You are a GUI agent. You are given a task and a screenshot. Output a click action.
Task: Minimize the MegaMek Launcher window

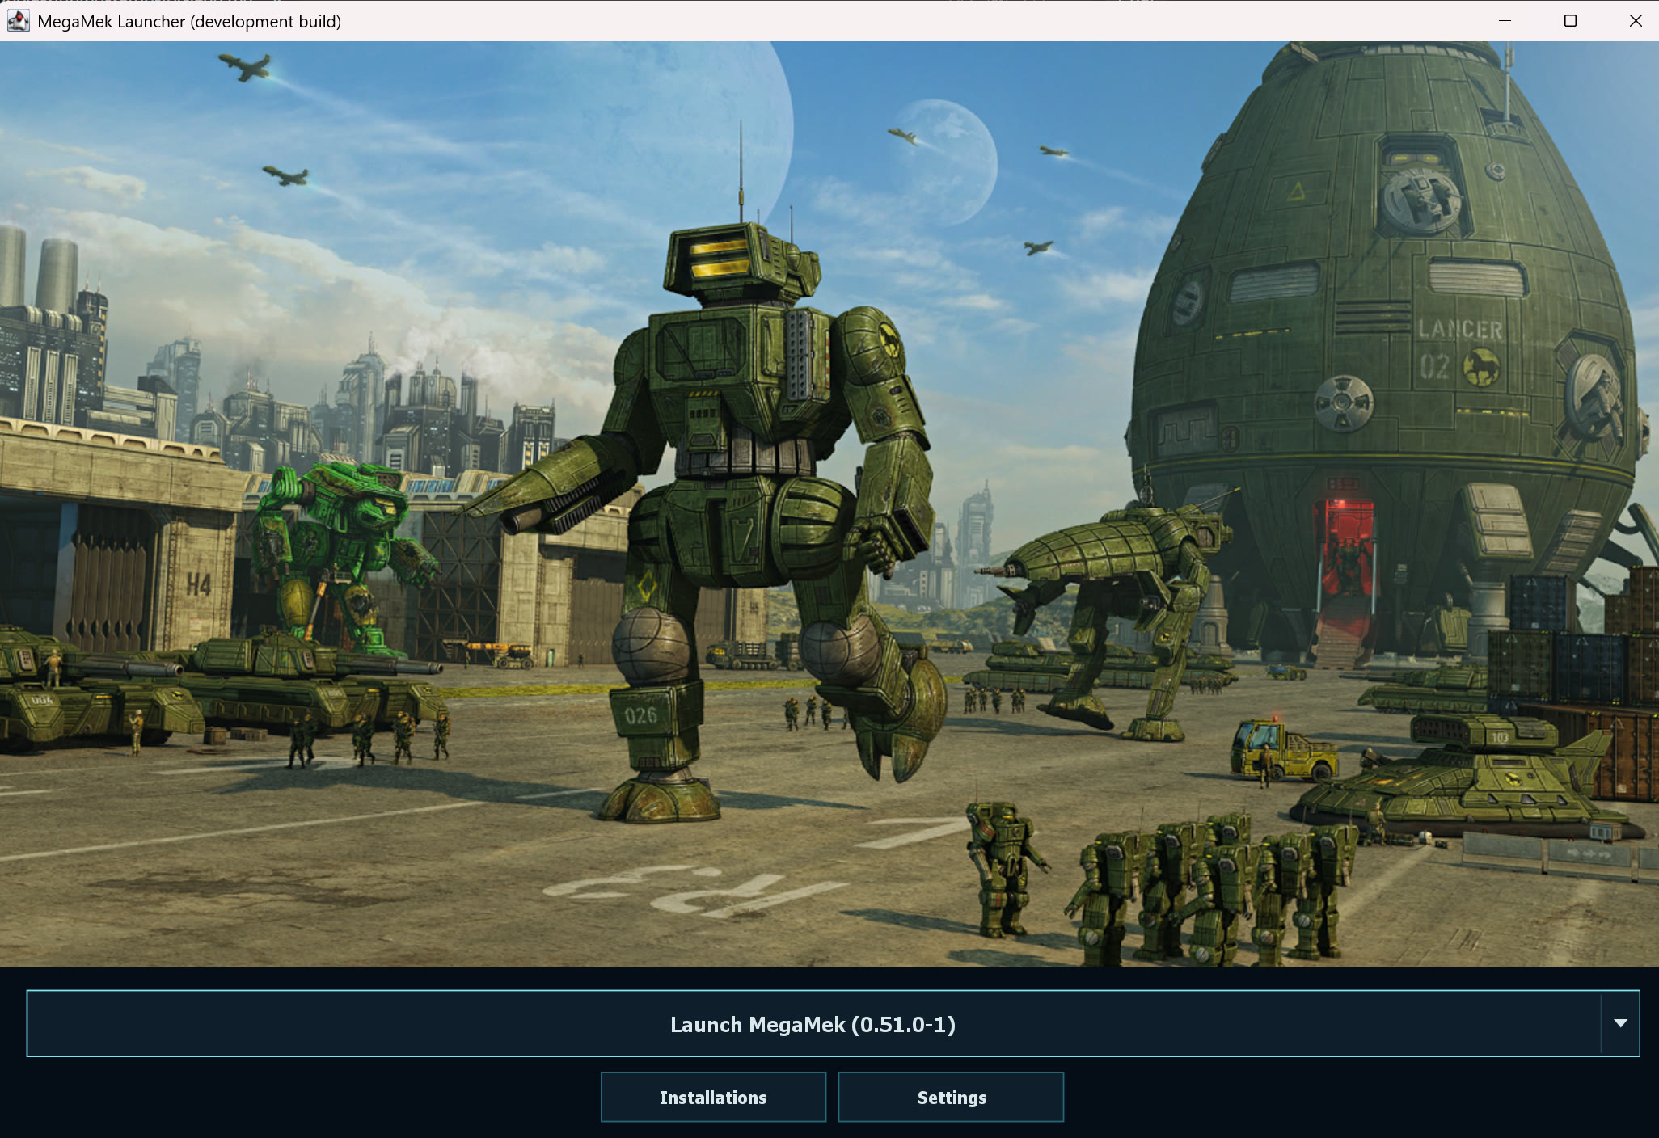1505,21
